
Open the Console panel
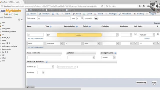click(30, 87)
